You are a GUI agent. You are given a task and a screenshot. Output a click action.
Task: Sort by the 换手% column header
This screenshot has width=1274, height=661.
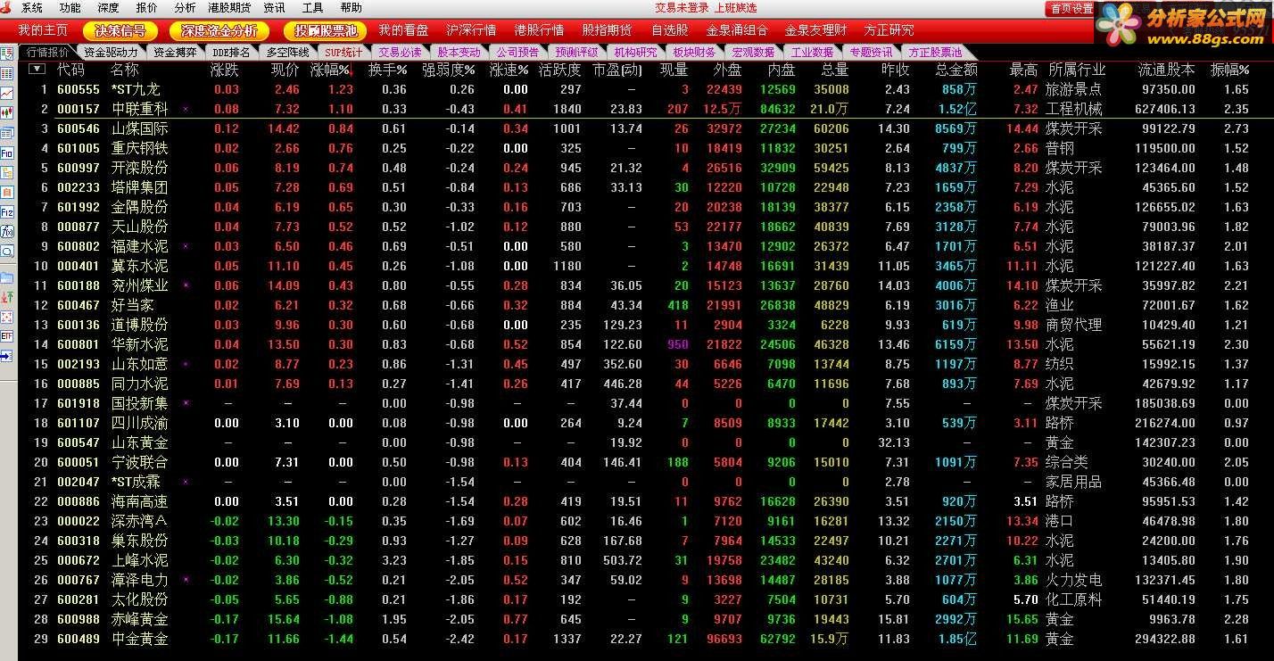[x=388, y=70]
